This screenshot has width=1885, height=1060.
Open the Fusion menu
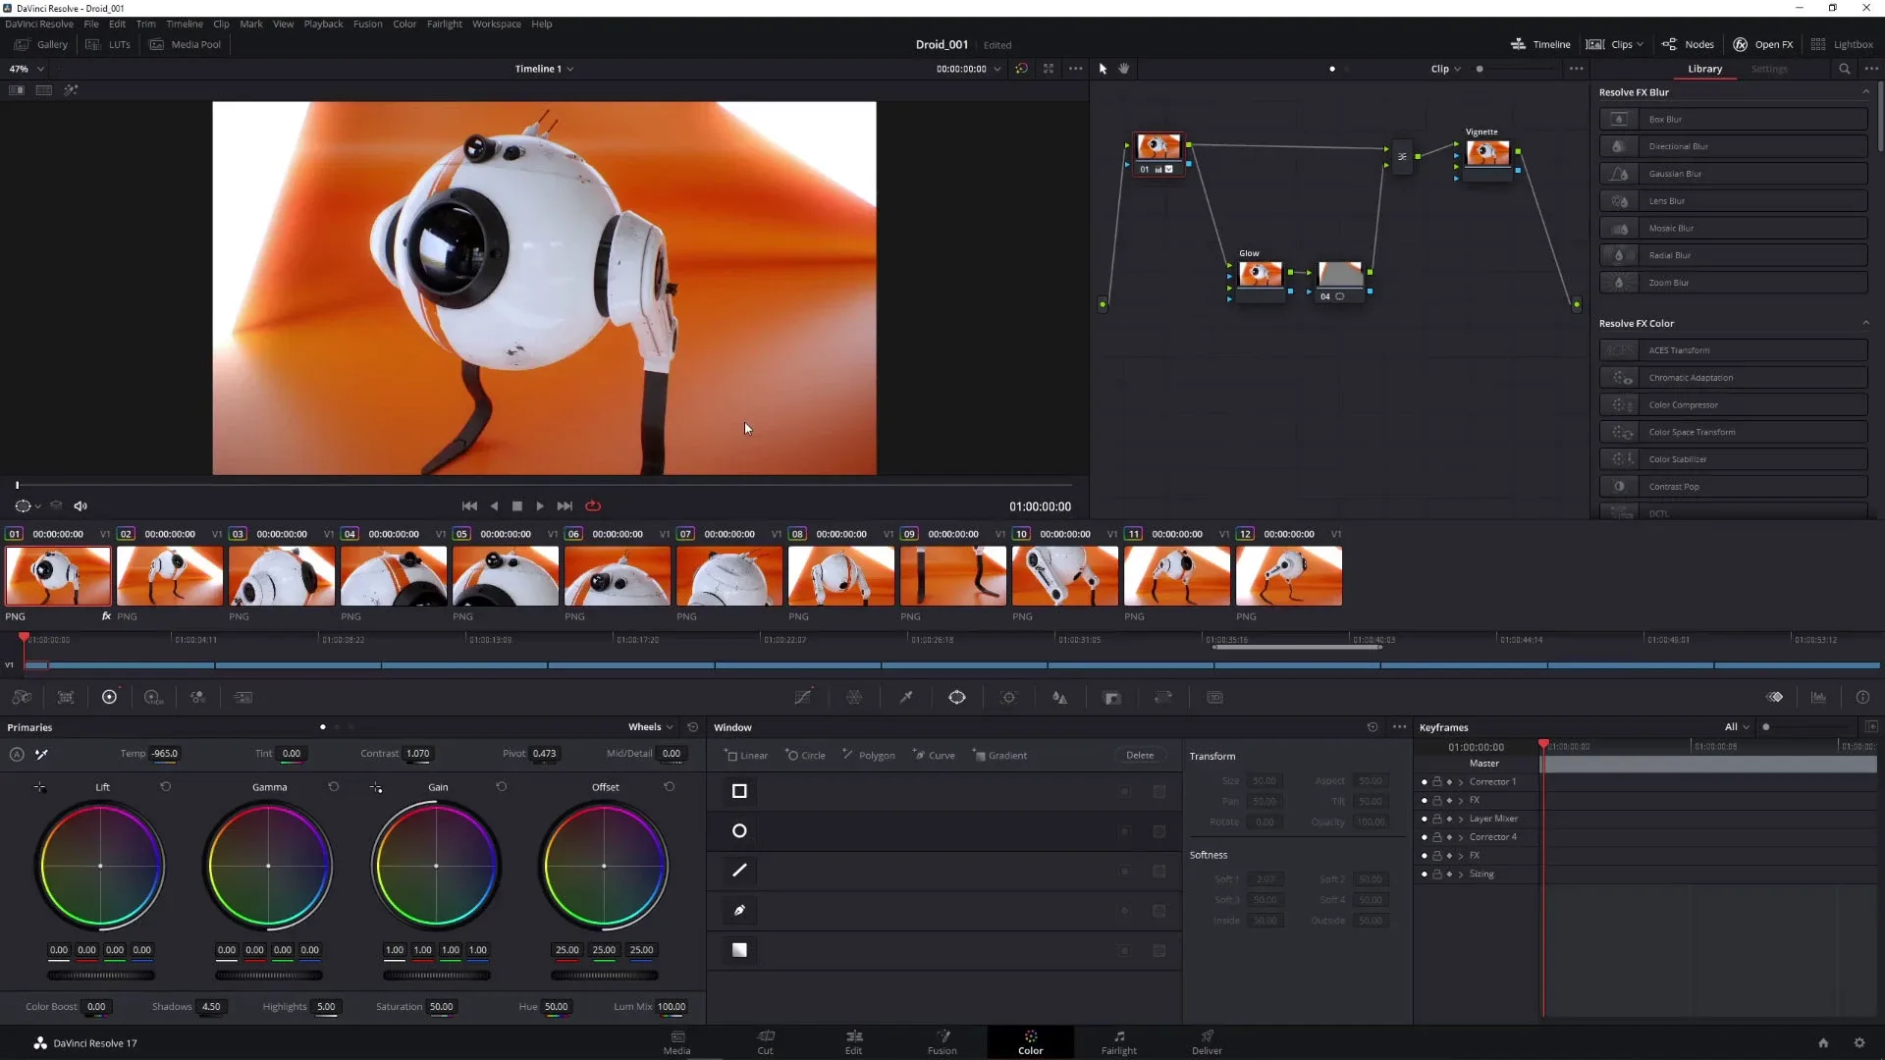tap(368, 24)
